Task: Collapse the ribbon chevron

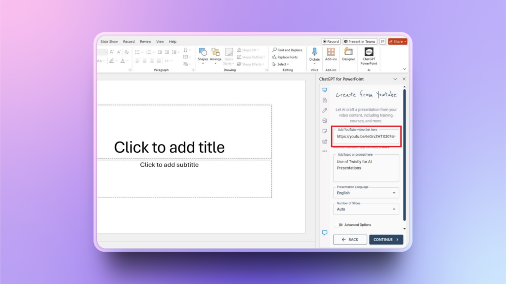Action: point(404,69)
